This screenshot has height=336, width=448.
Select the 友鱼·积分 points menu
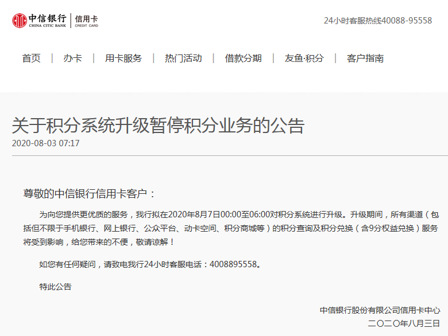304,58
